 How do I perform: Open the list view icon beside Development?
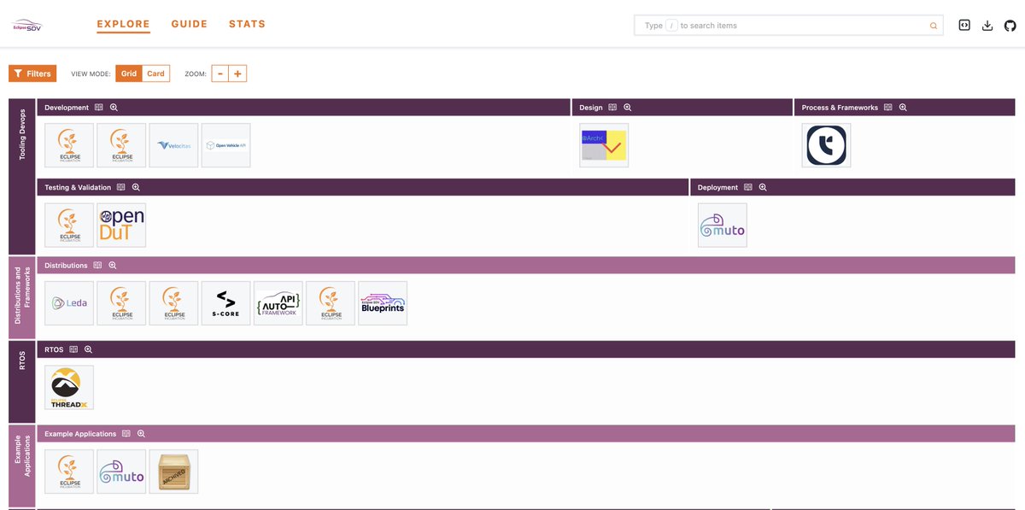click(x=99, y=108)
